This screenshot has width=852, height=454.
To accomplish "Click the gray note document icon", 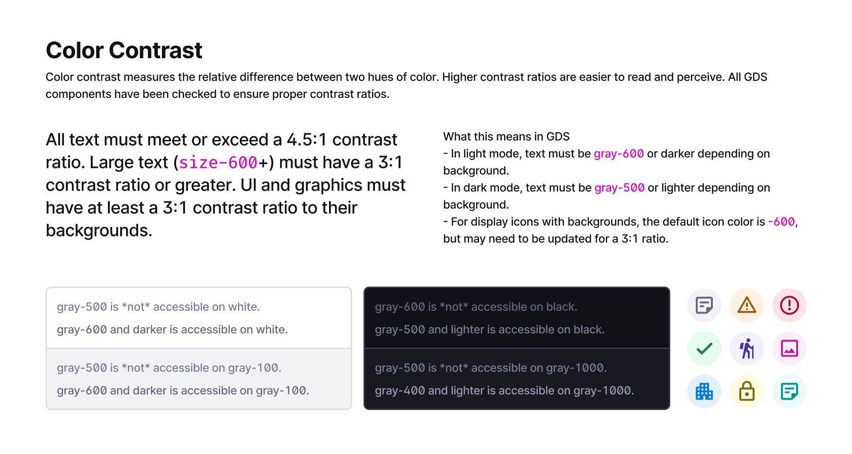I will [x=704, y=306].
